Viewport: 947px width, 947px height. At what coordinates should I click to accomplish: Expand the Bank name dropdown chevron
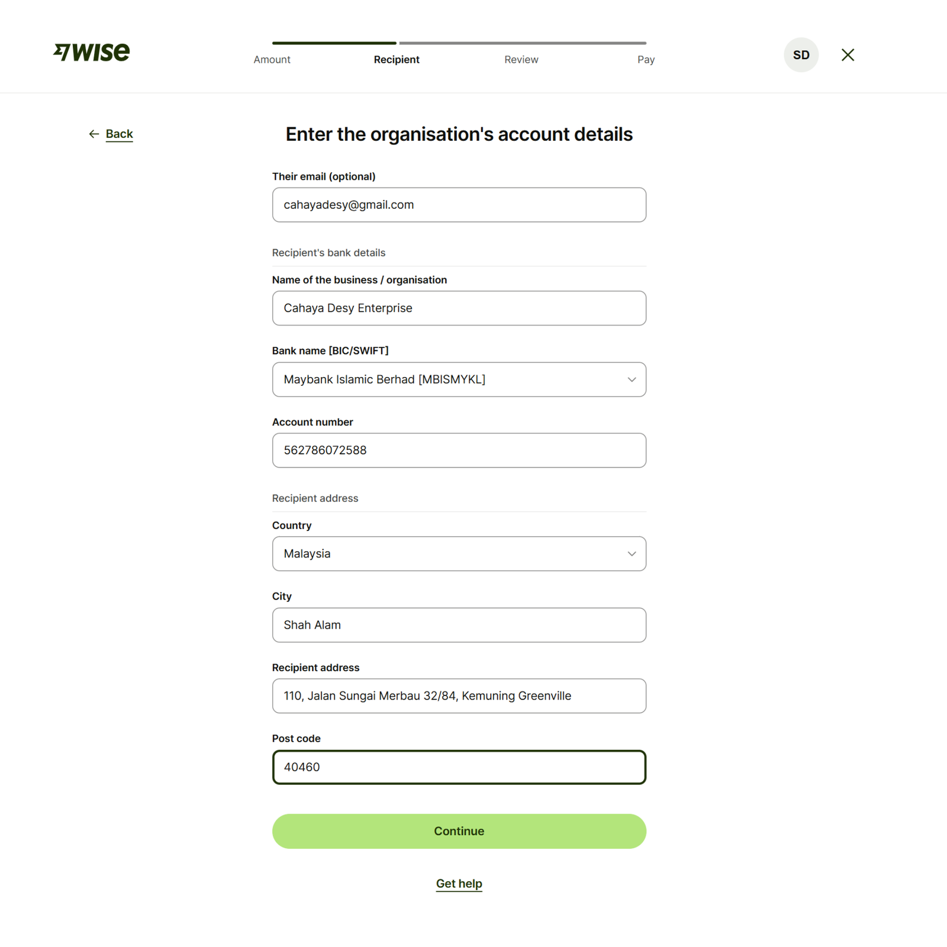(x=632, y=380)
